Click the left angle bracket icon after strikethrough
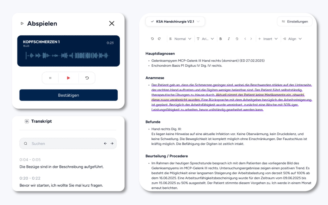This screenshot has width=328, height=205. click(245, 38)
